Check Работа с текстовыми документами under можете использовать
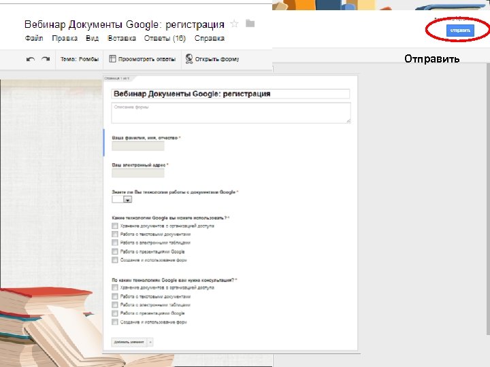Screen dimensions: 490x367 (x=115, y=234)
